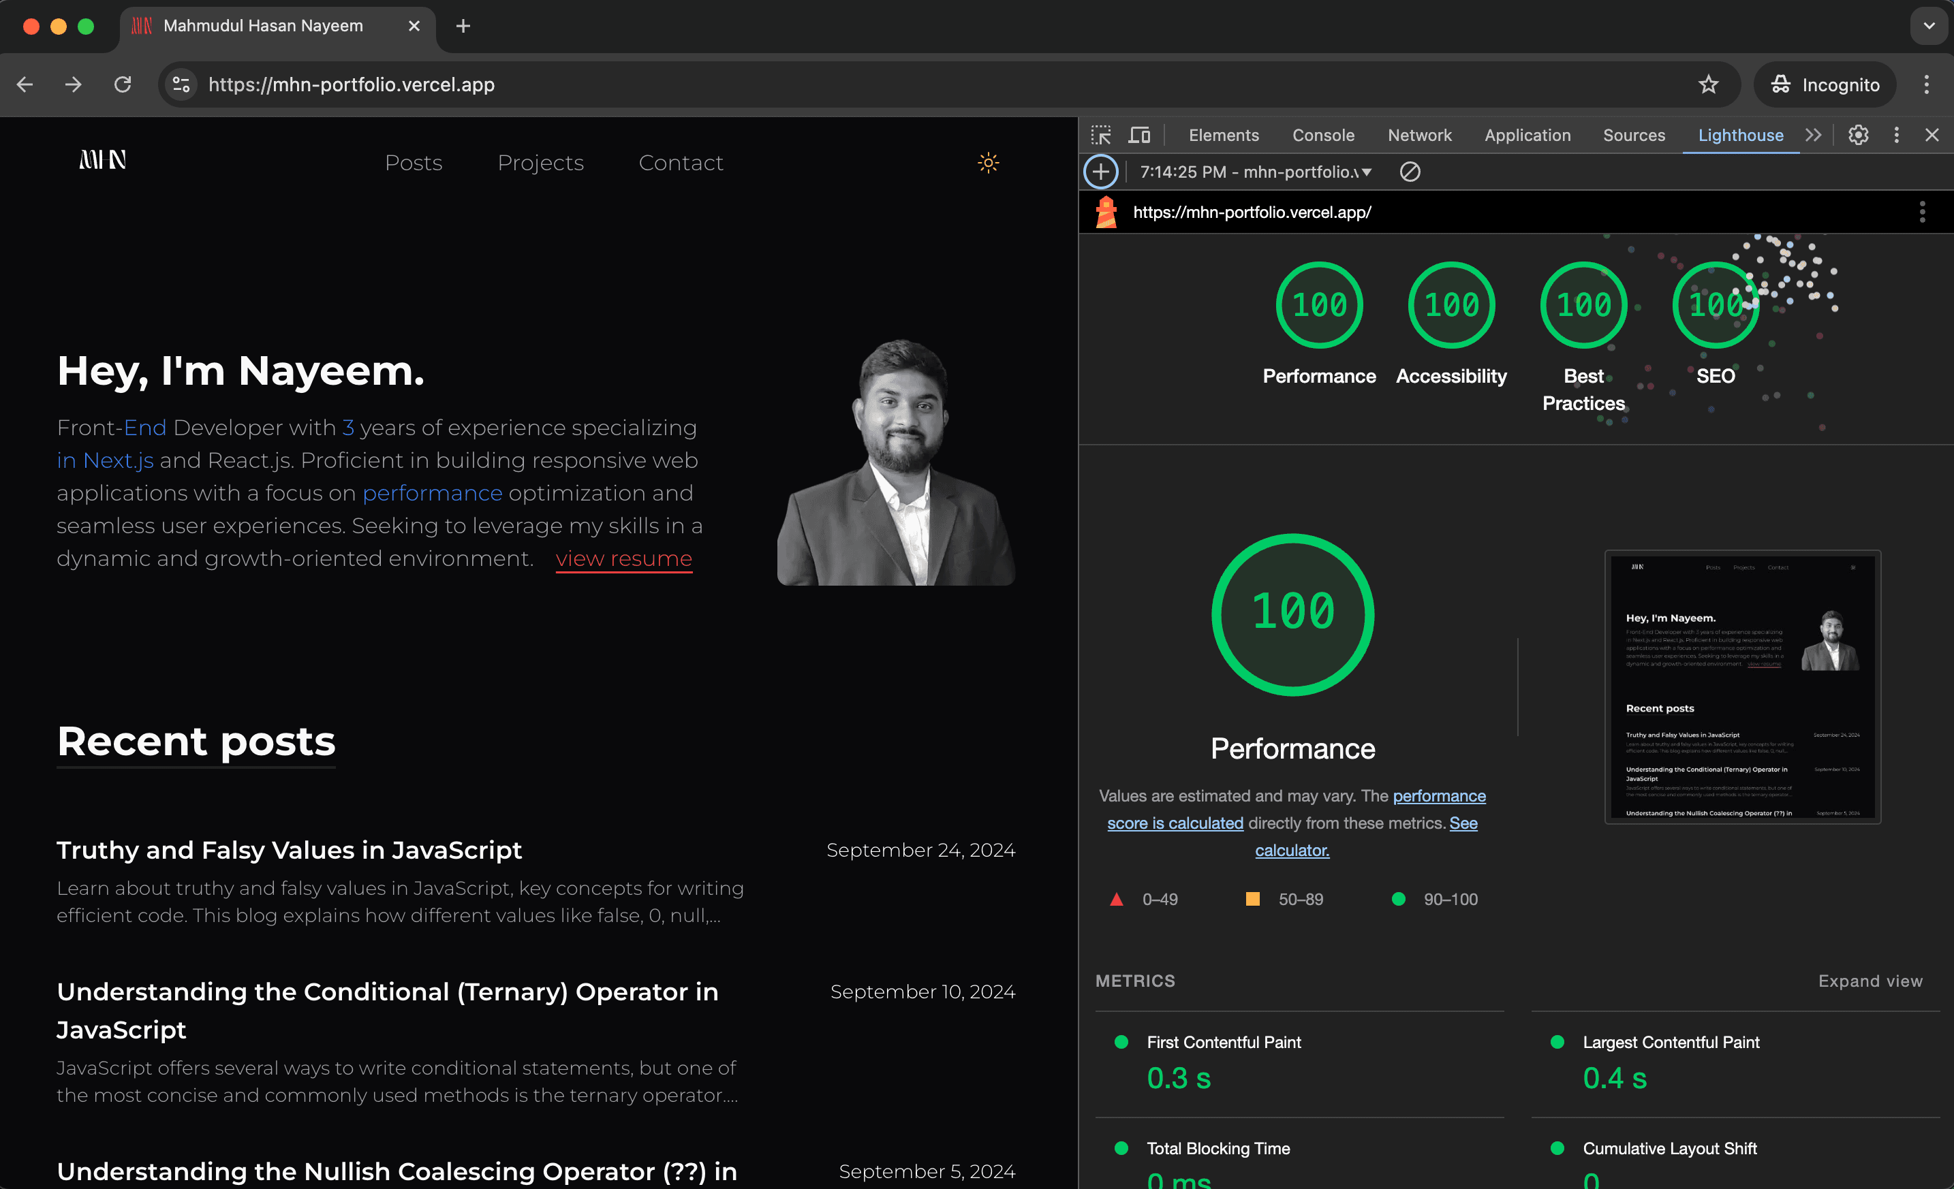This screenshot has width=1954, height=1189.
Task: Open the performance score is calculated link
Action: coord(1297,809)
